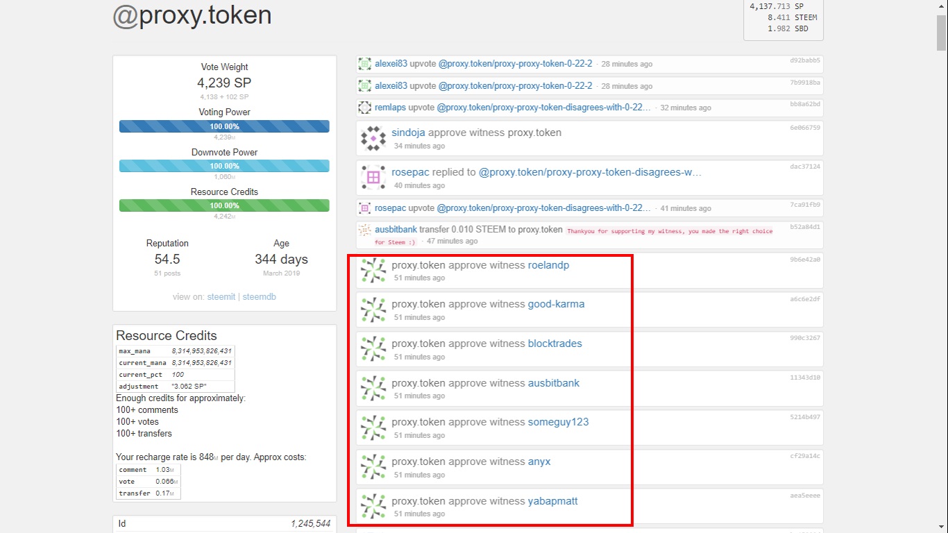Click transaction id bb8a62bd
Image resolution: width=948 pixels, height=533 pixels.
805,104
